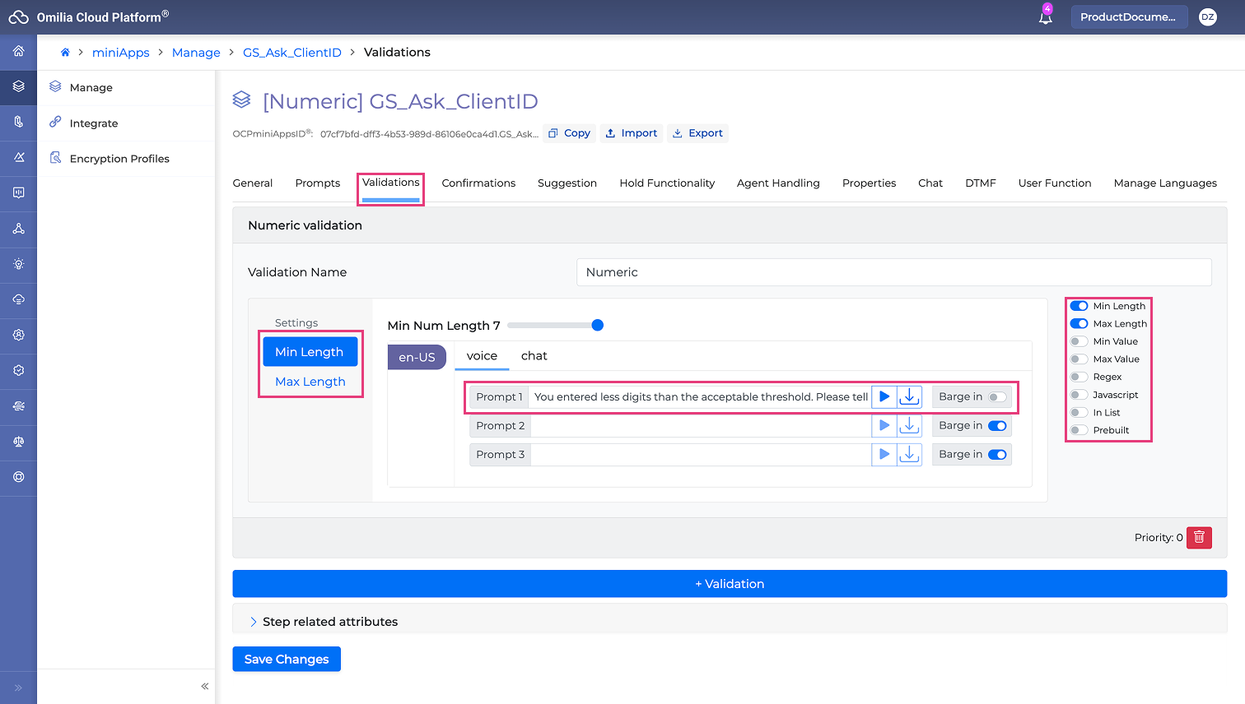This screenshot has width=1245, height=704.
Task: Switch to the Confirmations tab
Action: pos(478,183)
